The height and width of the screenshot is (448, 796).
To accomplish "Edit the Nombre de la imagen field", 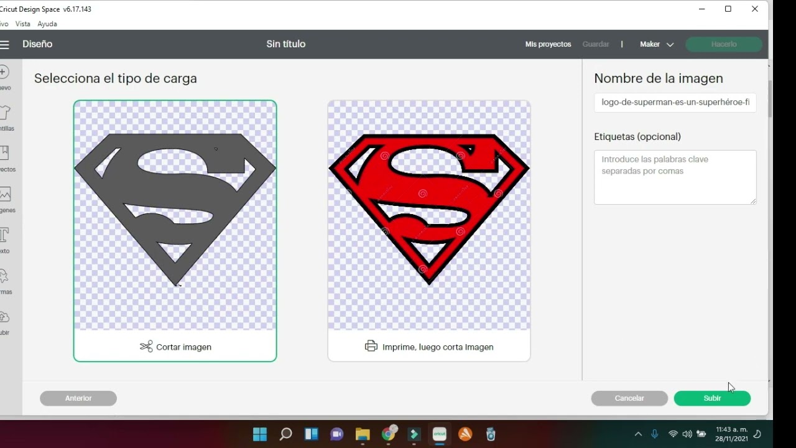I will click(x=675, y=102).
